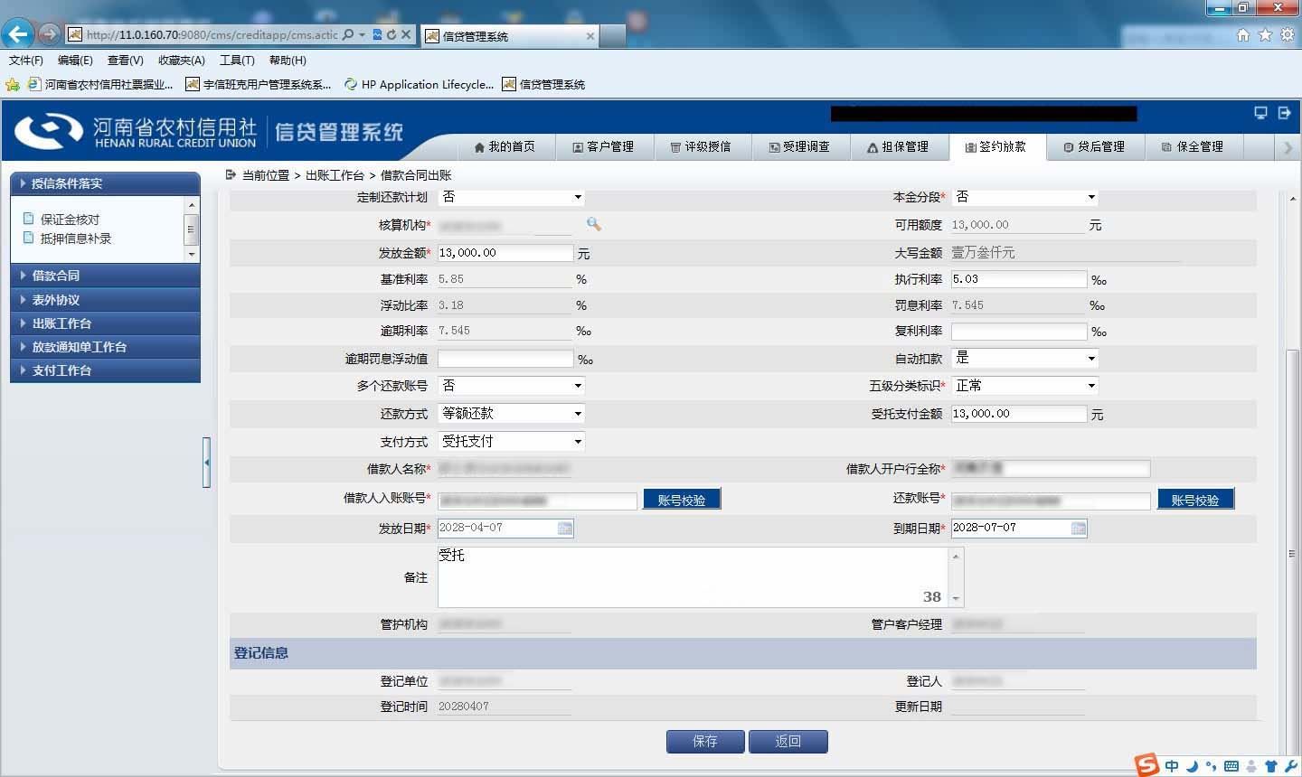The image size is (1302, 777).
Task: Open favorites star icon at top right
Action: (x=1265, y=34)
